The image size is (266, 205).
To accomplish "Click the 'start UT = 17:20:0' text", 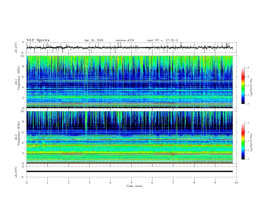I will (x=162, y=40).
